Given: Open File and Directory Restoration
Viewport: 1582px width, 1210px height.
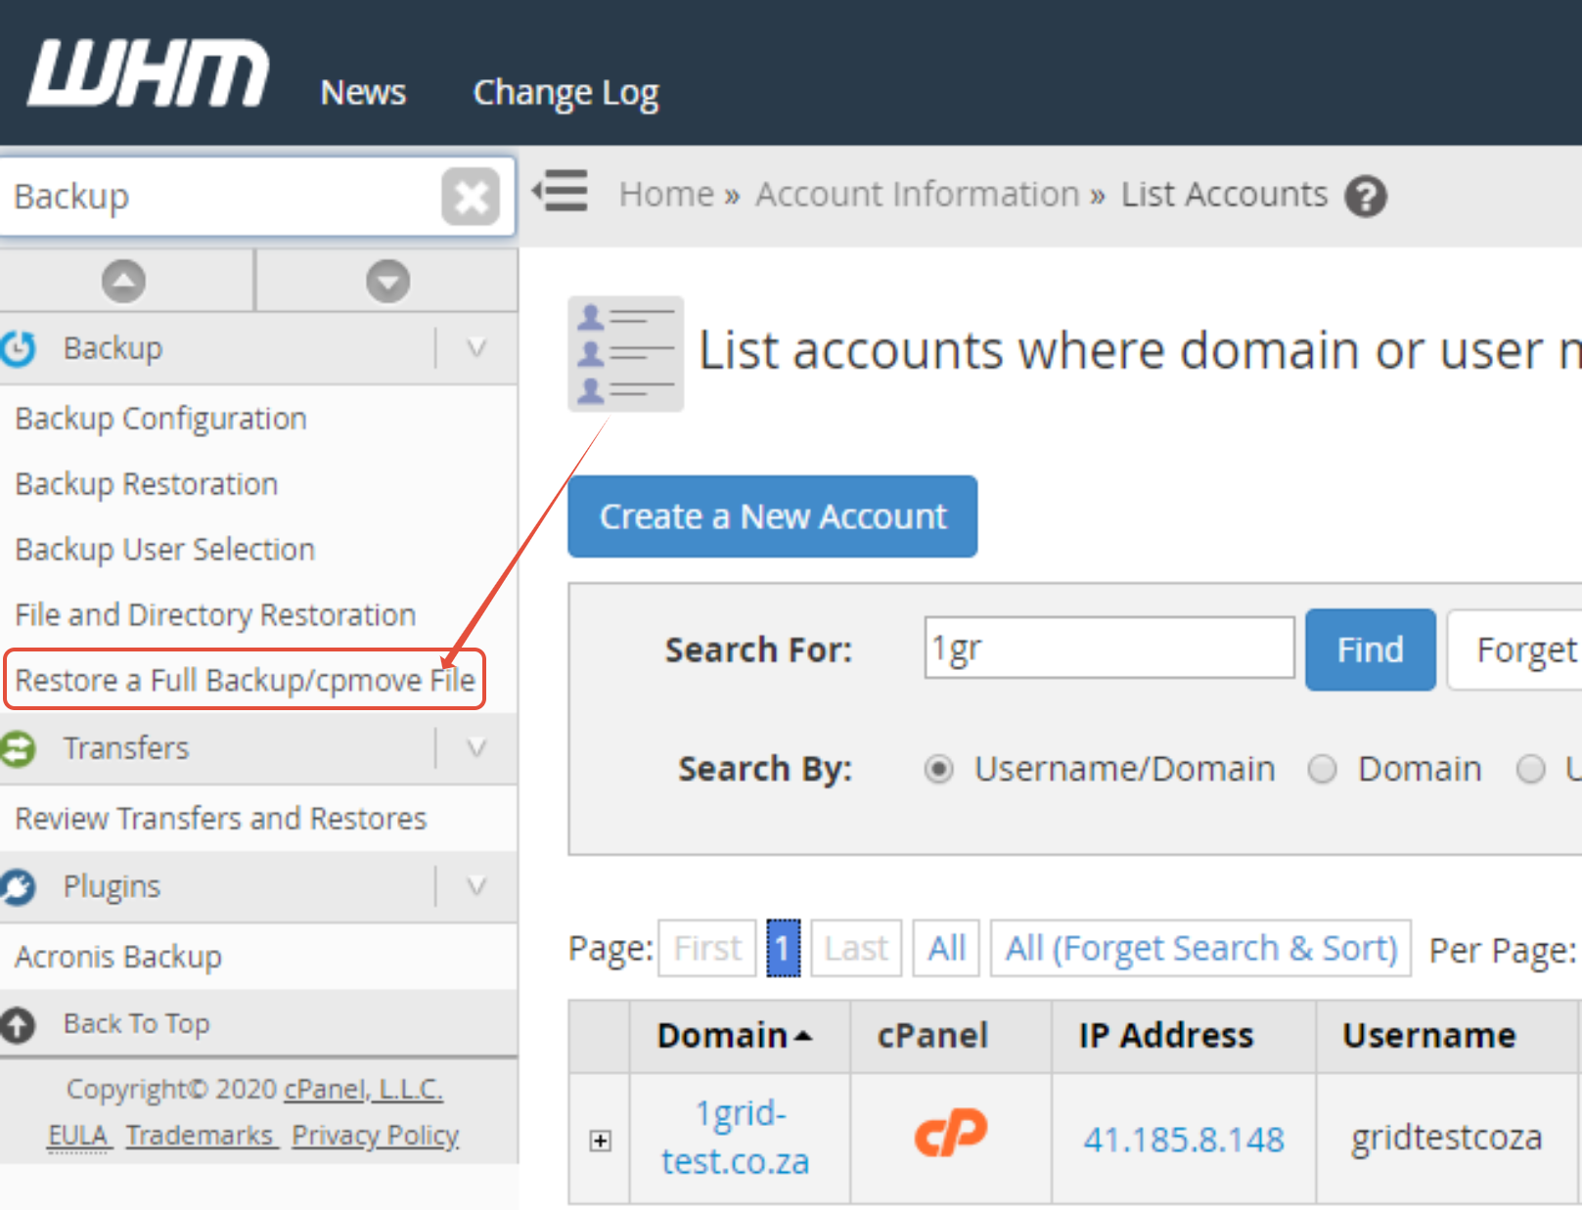Looking at the screenshot, I should (216, 615).
